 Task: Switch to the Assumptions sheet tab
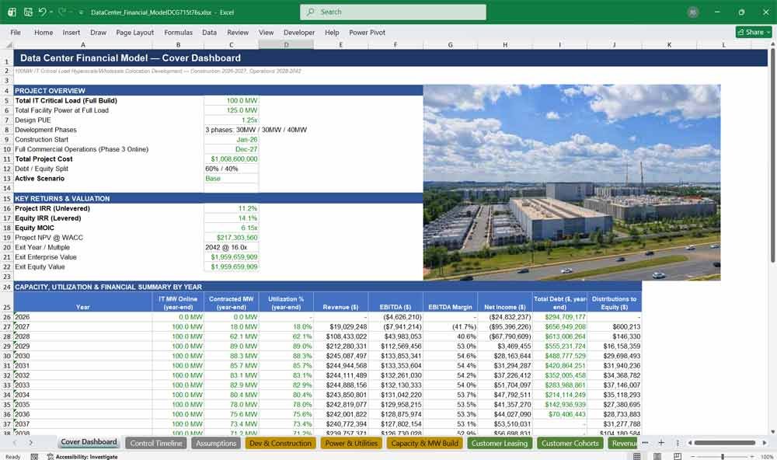tap(215, 443)
